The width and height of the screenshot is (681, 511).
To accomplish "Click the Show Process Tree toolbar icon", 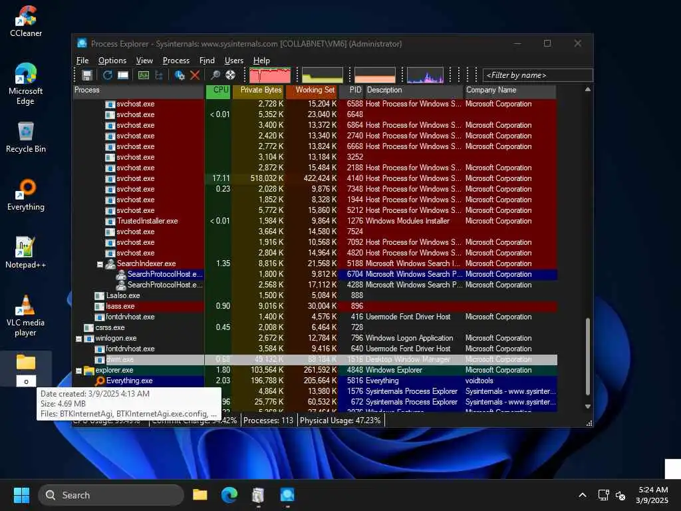I will point(159,75).
